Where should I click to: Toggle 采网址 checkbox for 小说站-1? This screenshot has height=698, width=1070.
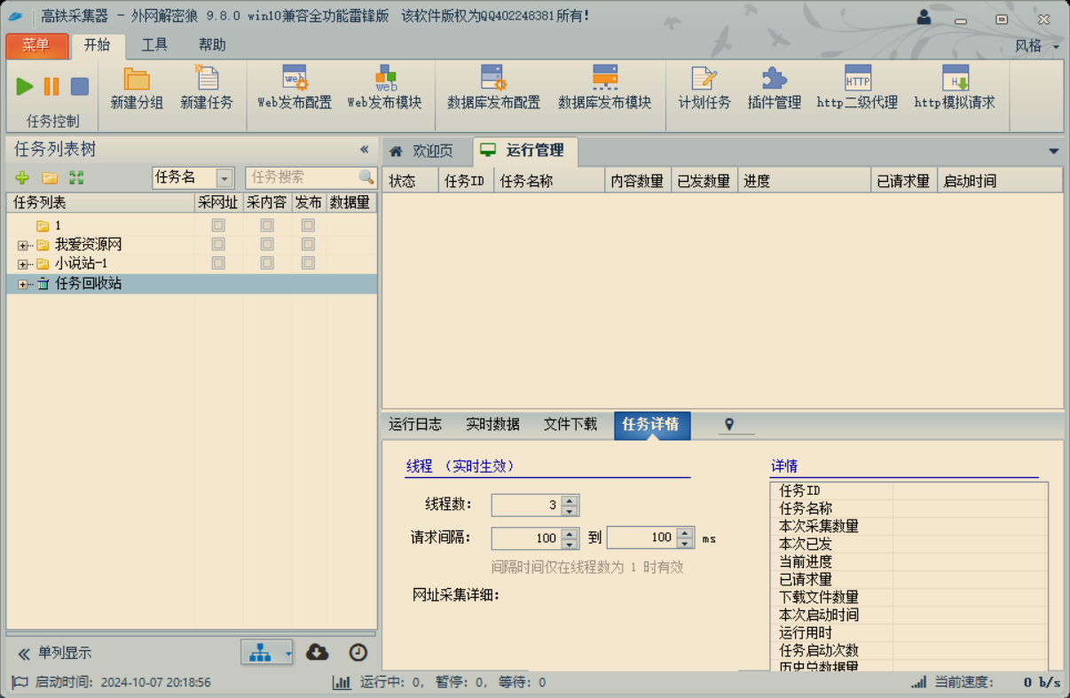click(218, 263)
